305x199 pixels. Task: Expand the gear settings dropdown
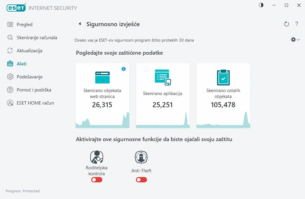pos(295,40)
